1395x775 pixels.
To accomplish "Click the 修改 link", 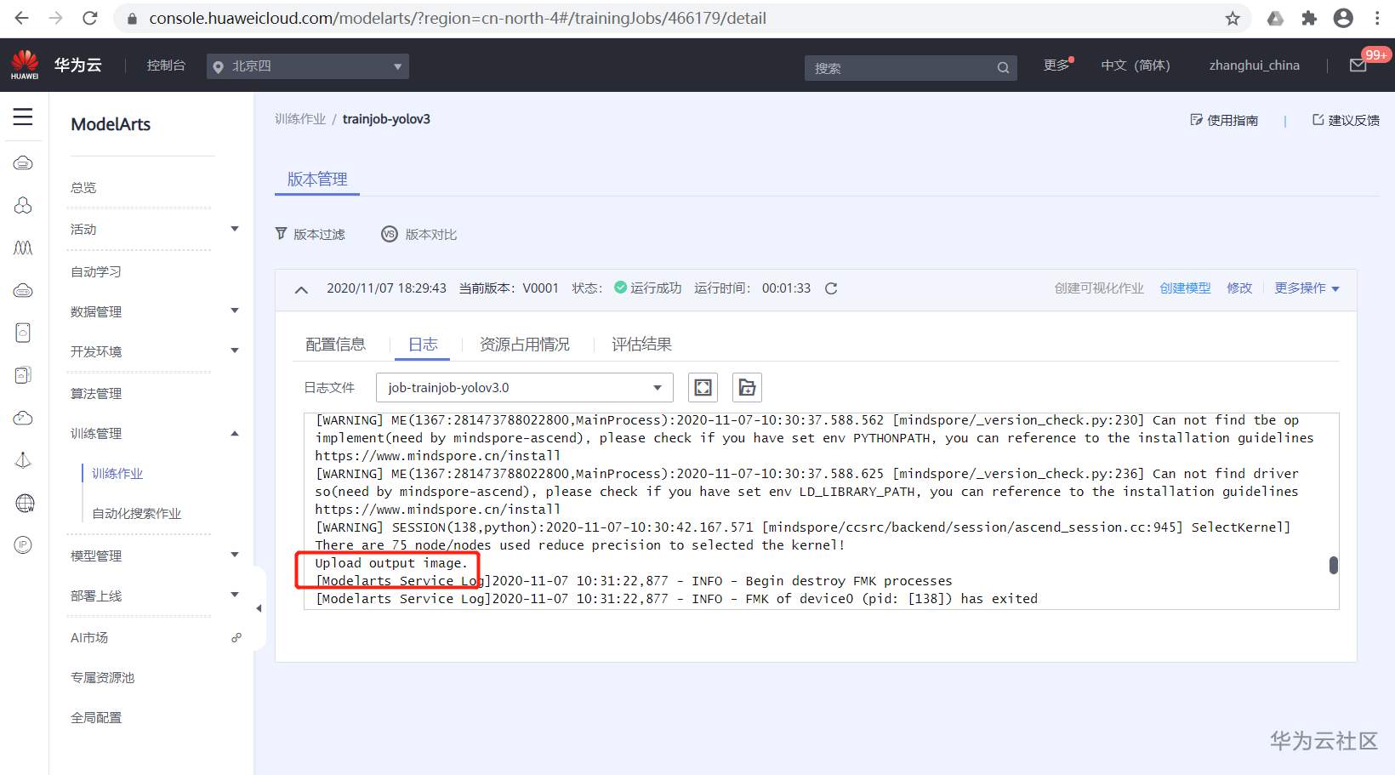I will point(1239,288).
